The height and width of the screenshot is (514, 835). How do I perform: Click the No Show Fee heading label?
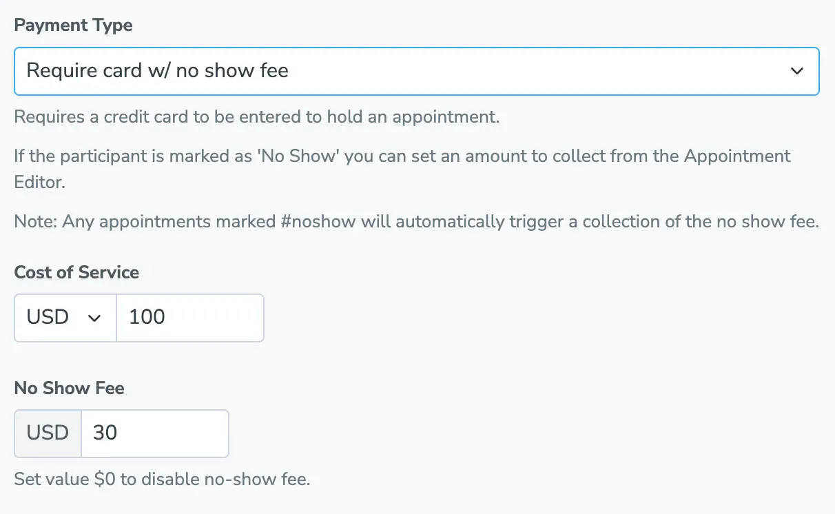[x=69, y=388]
